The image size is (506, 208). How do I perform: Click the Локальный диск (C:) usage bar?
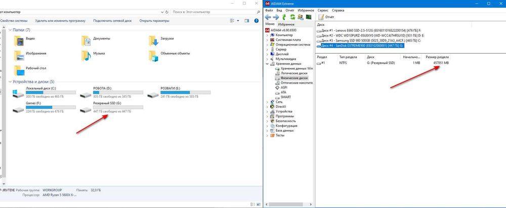pos(51,93)
